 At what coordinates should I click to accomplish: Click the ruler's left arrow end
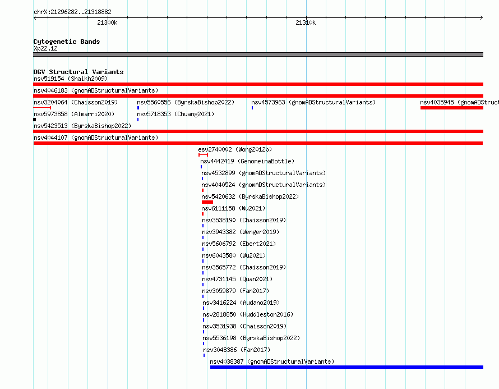coord(35,18)
